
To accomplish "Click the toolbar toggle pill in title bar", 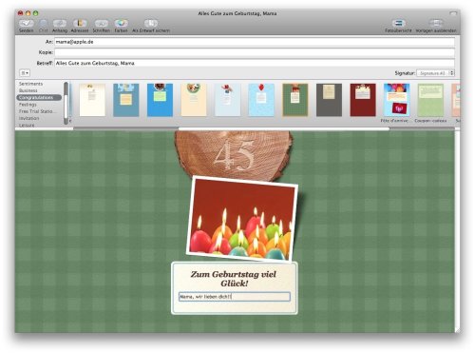I will (453, 13).
